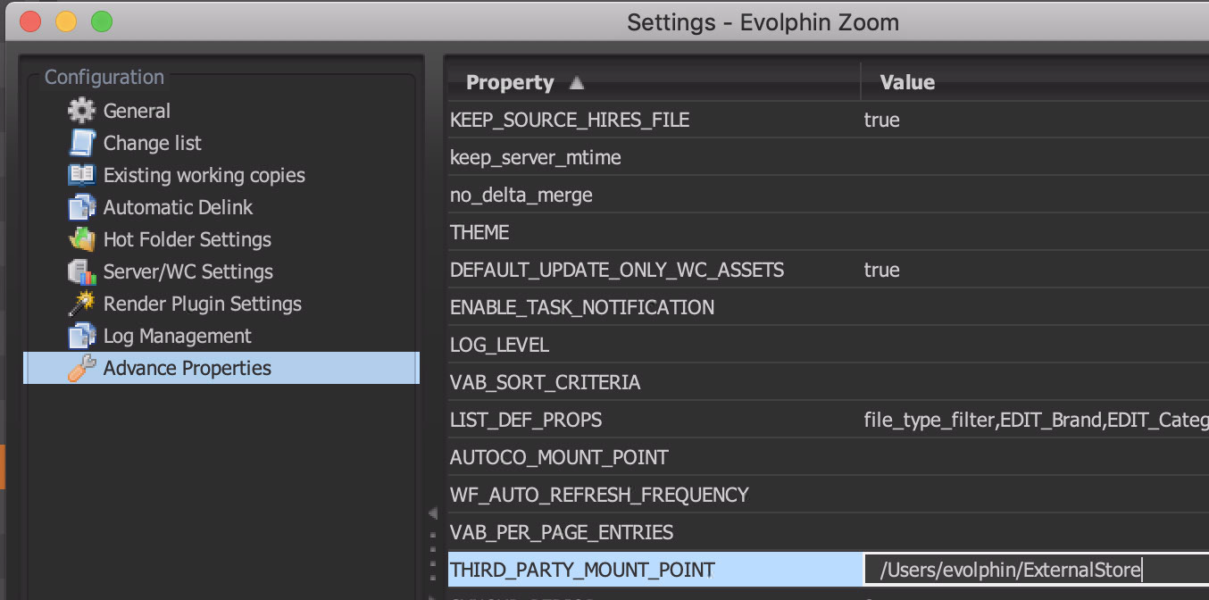Edit the THIRD_PARTY_MOUNT_POINT value field

click(1036, 570)
